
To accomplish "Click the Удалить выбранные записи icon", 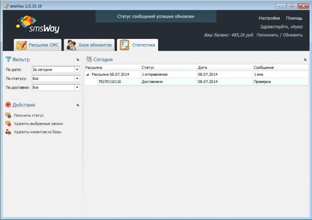I will pyautogui.click(x=8, y=123).
